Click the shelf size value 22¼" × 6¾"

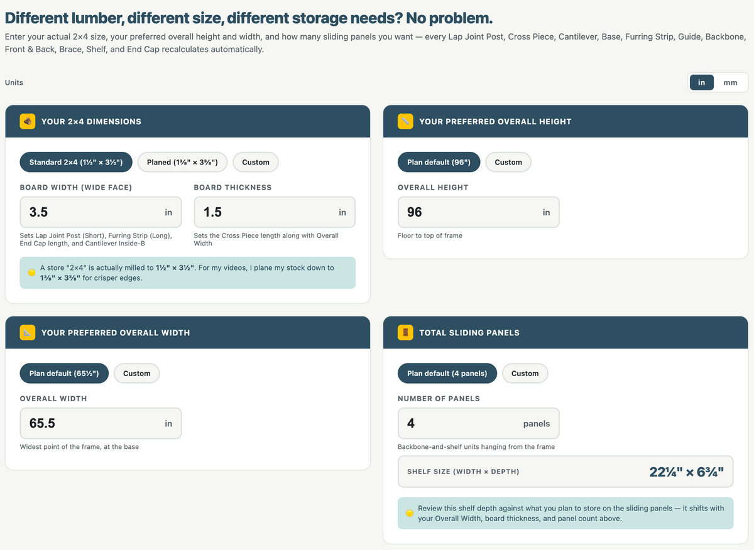point(686,472)
